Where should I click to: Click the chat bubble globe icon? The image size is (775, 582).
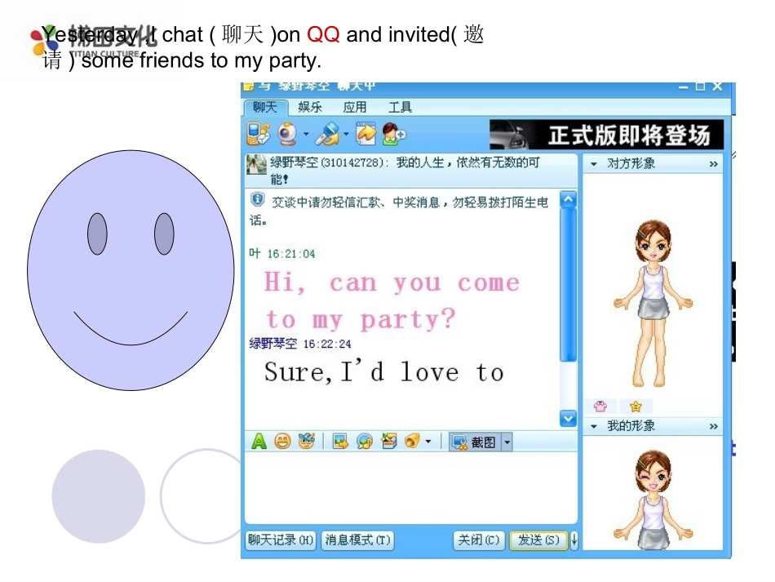click(365, 441)
